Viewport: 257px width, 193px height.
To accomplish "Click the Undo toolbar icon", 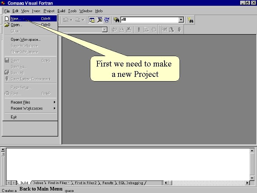I will tap(66, 20).
